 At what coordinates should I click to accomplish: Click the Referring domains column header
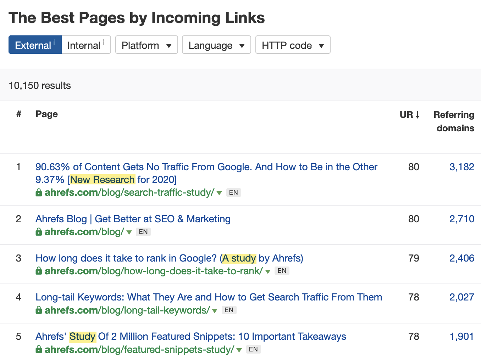point(454,121)
